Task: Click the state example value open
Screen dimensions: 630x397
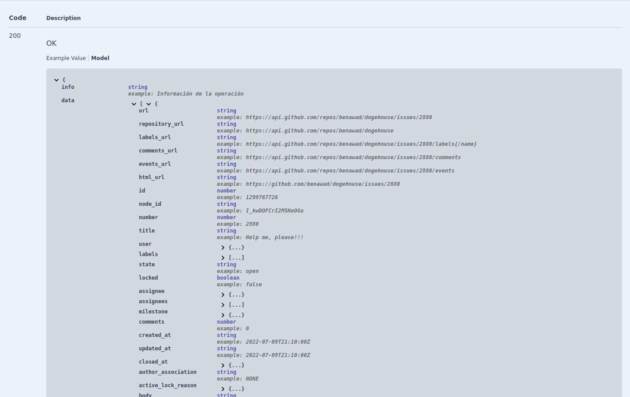Action: pos(252,271)
